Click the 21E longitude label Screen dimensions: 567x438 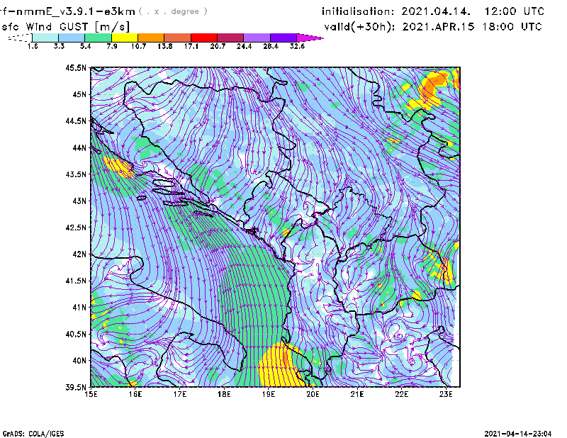[357, 394]
